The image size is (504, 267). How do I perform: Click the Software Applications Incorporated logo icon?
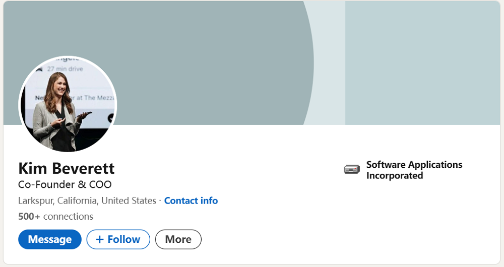click(x=352, y=169)
